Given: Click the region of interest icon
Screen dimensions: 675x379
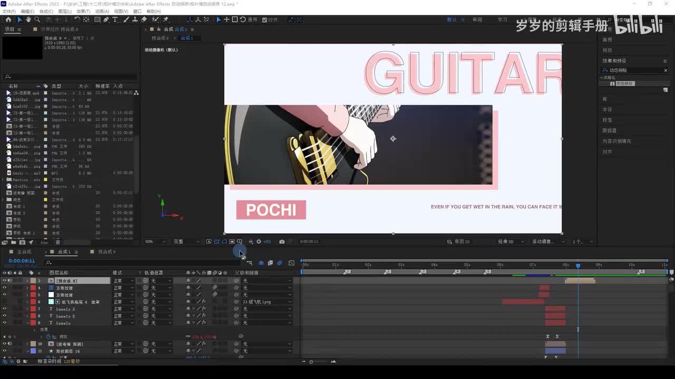Looking at the screenshot, I should pos(232,242).
